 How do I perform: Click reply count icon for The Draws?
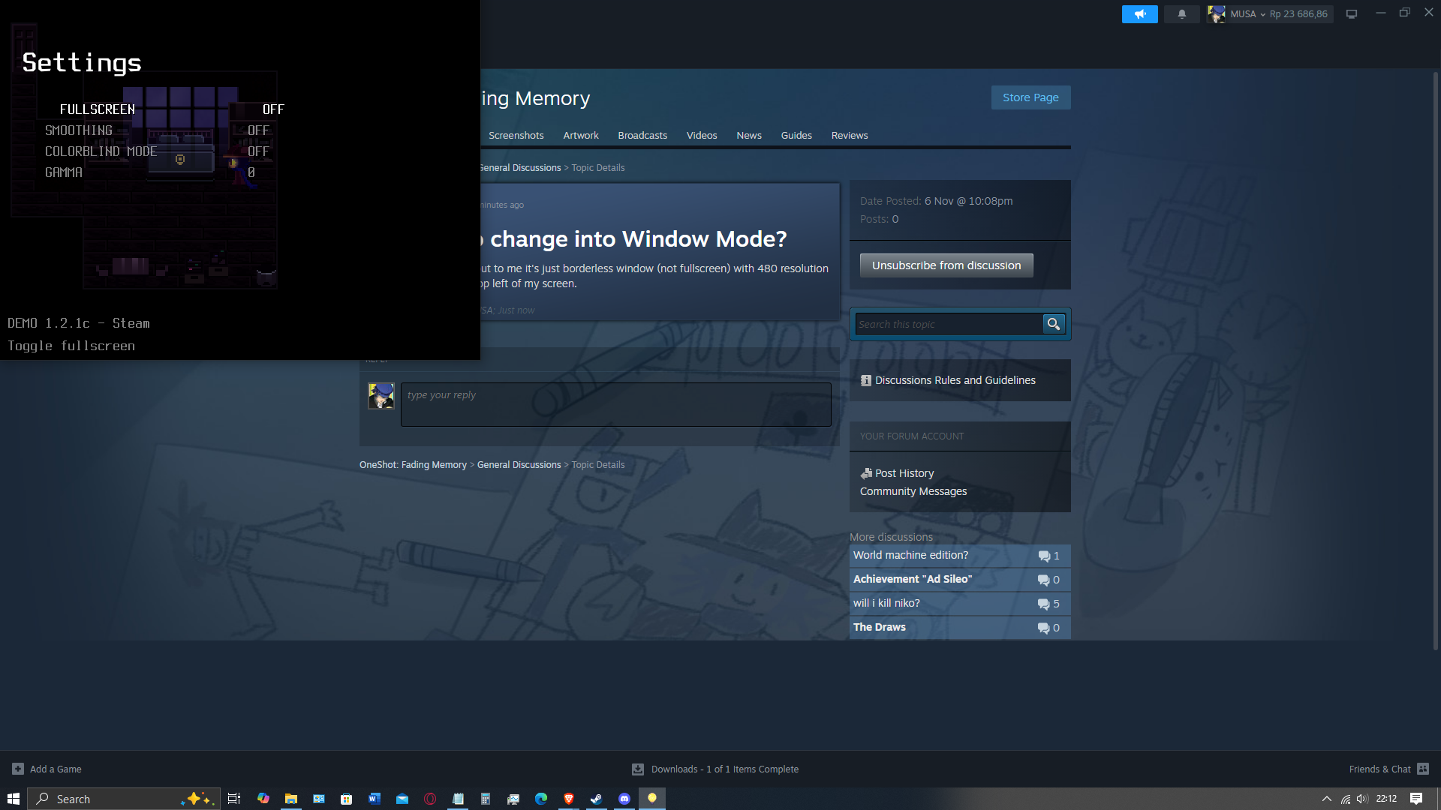1044,628
